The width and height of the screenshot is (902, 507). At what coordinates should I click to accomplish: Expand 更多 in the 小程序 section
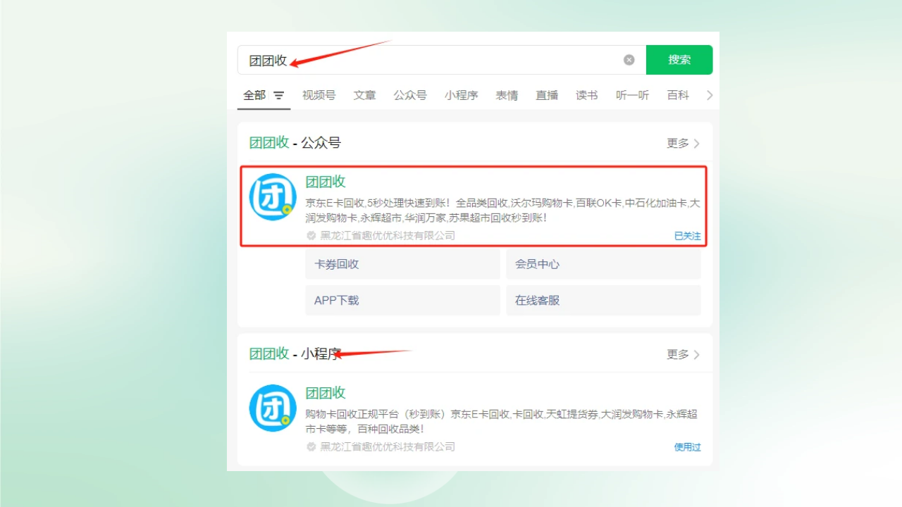(684, 354)
